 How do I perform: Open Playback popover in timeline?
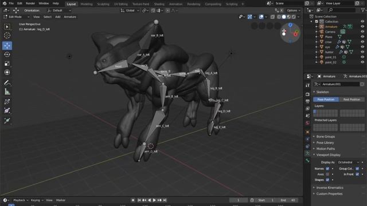coord(21,200)
